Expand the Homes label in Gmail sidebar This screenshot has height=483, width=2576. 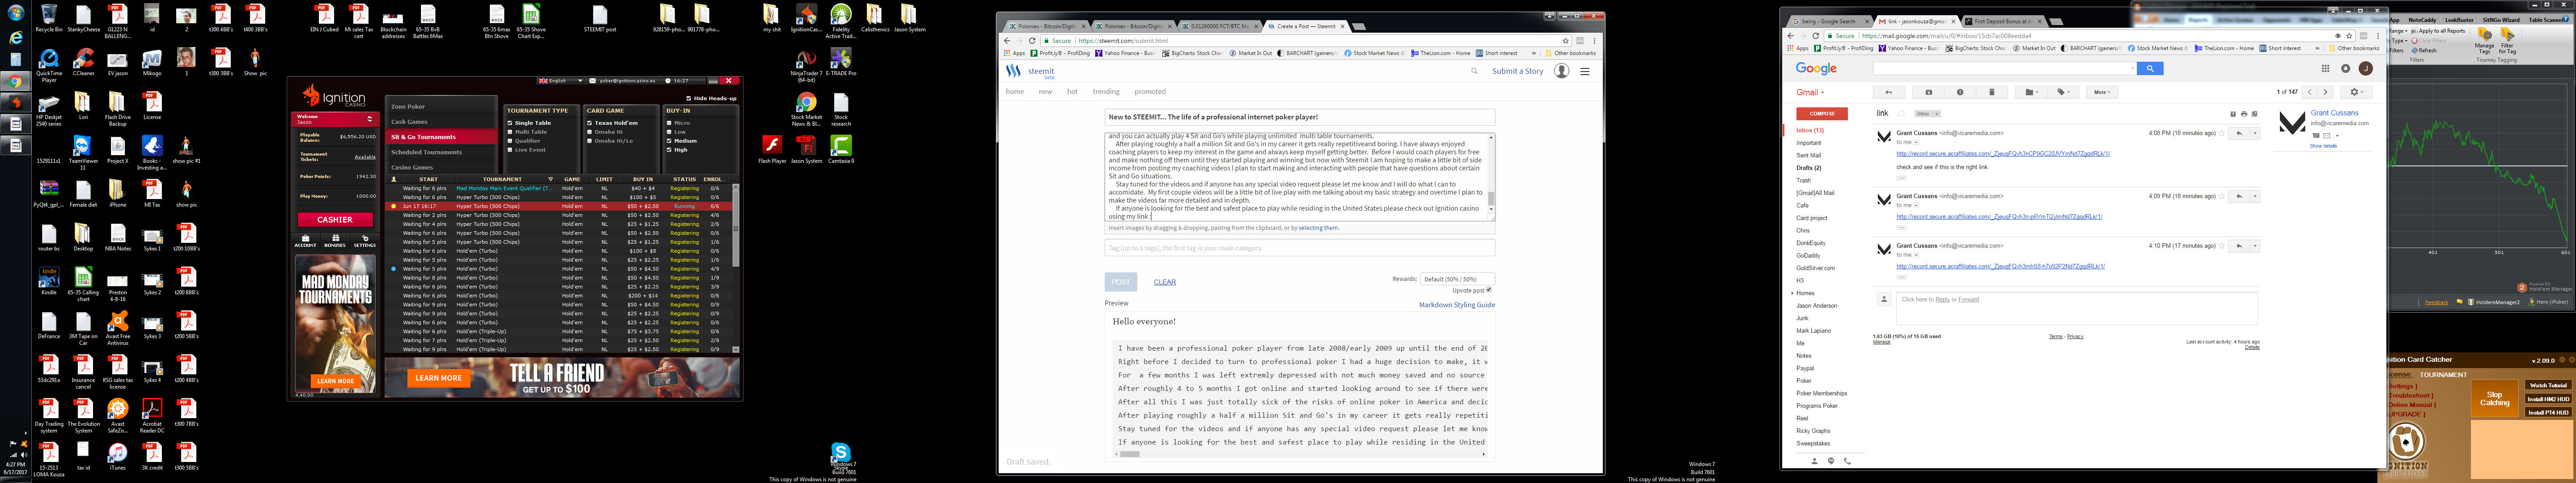coord(1792,293)
